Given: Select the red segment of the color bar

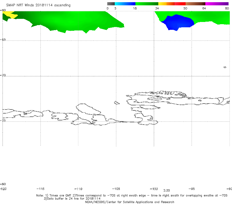Looking at the screenshot, I should (x=180, y=4).
